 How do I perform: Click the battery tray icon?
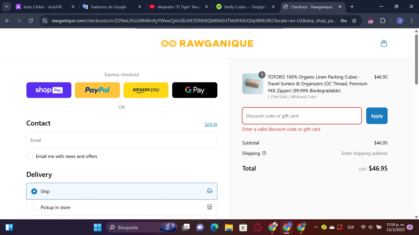[x=379, y=227]
